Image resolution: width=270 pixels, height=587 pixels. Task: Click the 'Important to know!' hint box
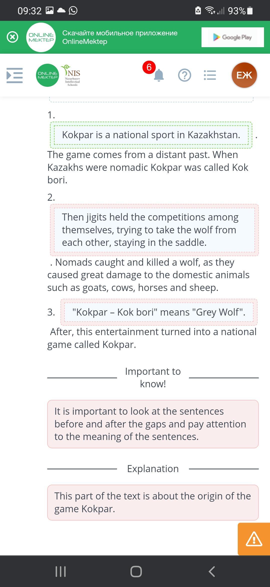pos(153,424)
